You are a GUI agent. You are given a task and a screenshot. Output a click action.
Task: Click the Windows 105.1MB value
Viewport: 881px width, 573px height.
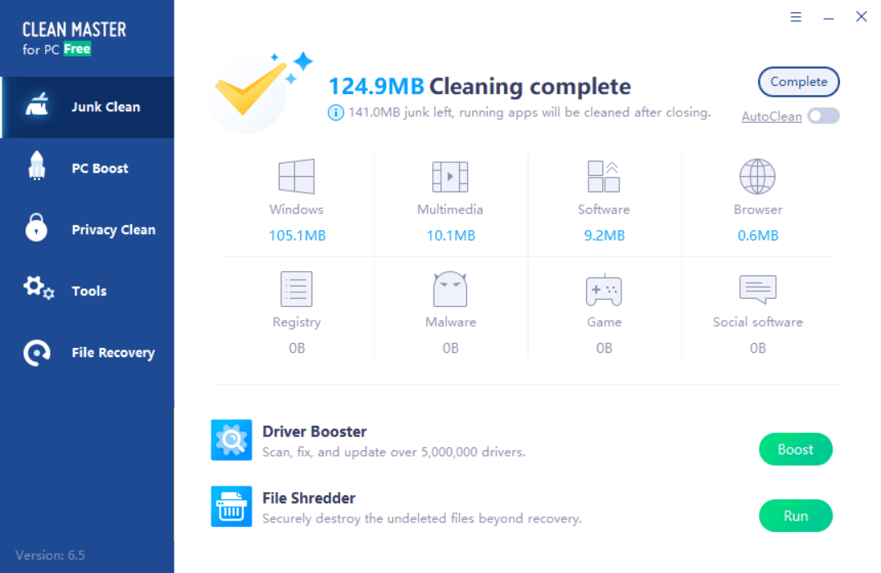(x=297, y=236)
